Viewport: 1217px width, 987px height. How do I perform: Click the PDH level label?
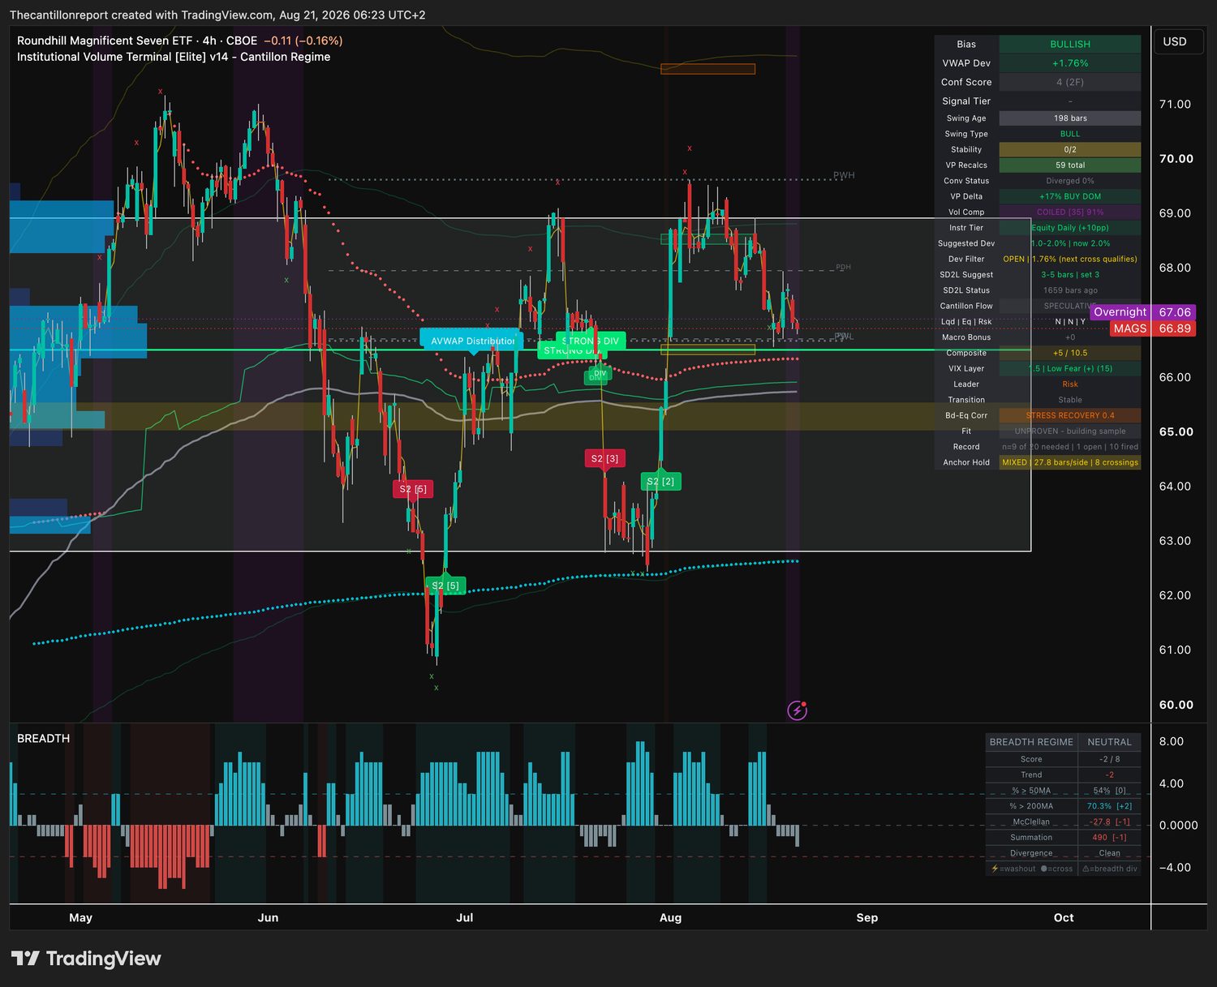pyautogui.click(x=843, y=267)
